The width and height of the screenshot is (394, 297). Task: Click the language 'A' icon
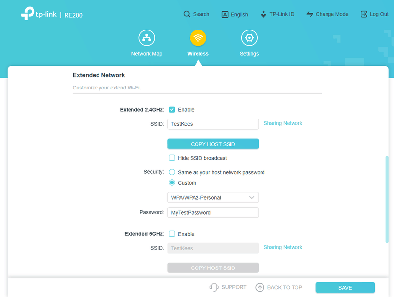click(225, 15)
